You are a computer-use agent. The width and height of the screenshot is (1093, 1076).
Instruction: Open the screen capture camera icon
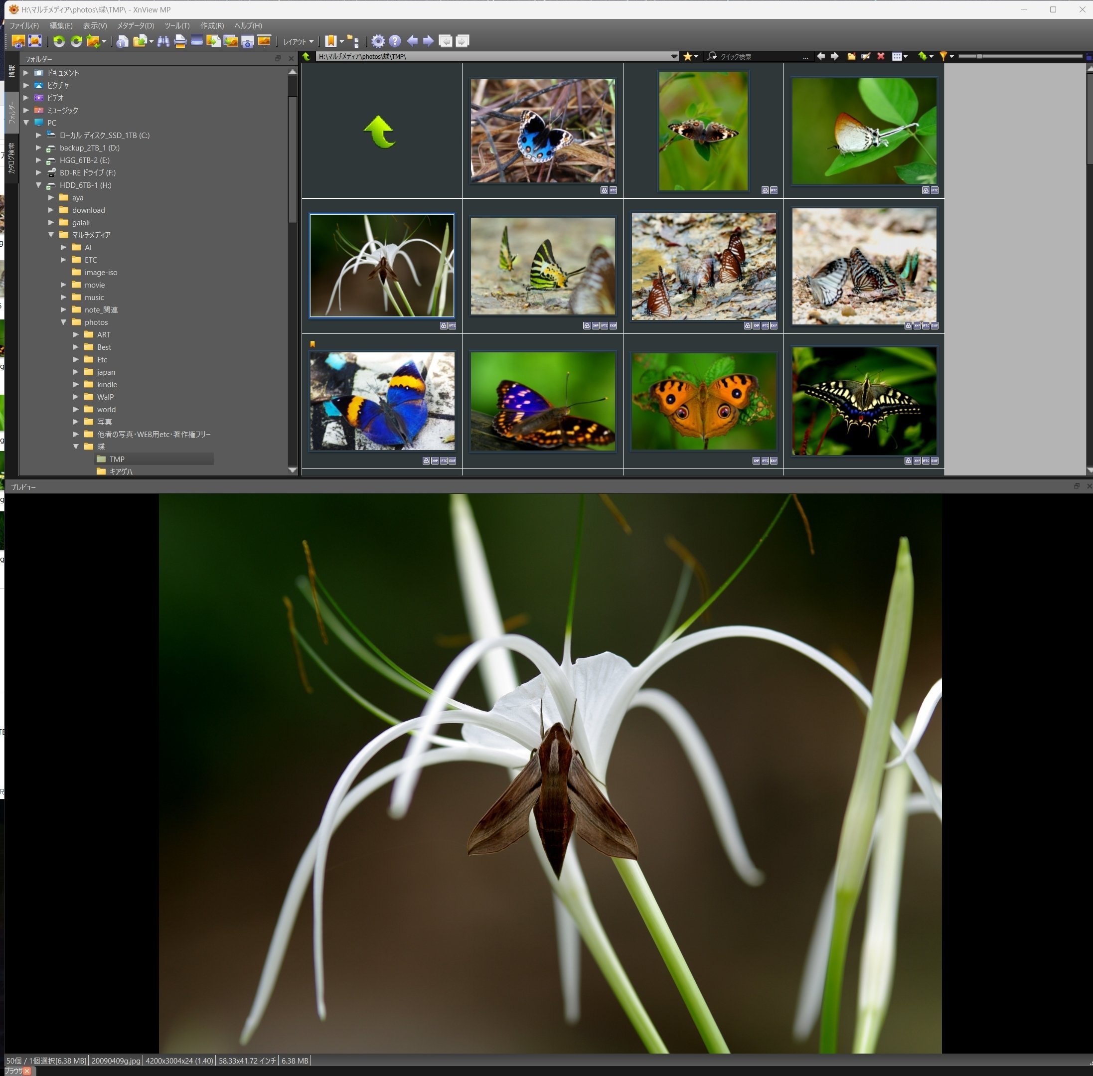pyautogui.click(x=248, y=41)
